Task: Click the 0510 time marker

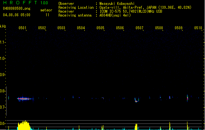Action: click(x=198, y=28)
